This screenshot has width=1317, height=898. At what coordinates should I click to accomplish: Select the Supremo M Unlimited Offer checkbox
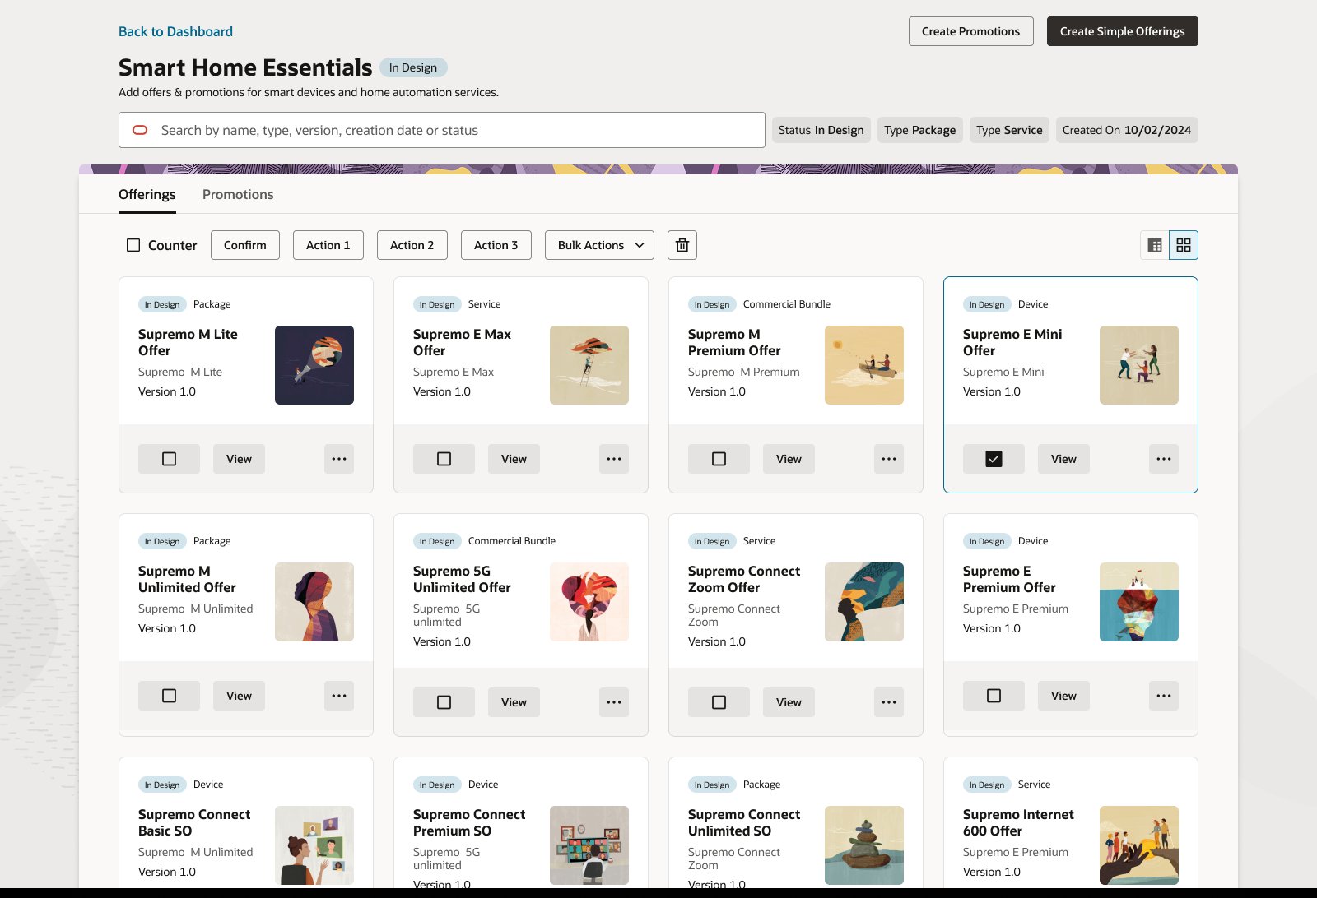pos(169,696)
